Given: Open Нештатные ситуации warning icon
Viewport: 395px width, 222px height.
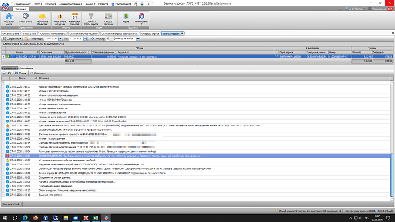Looking at the screenshot, I should pos(60,19).
